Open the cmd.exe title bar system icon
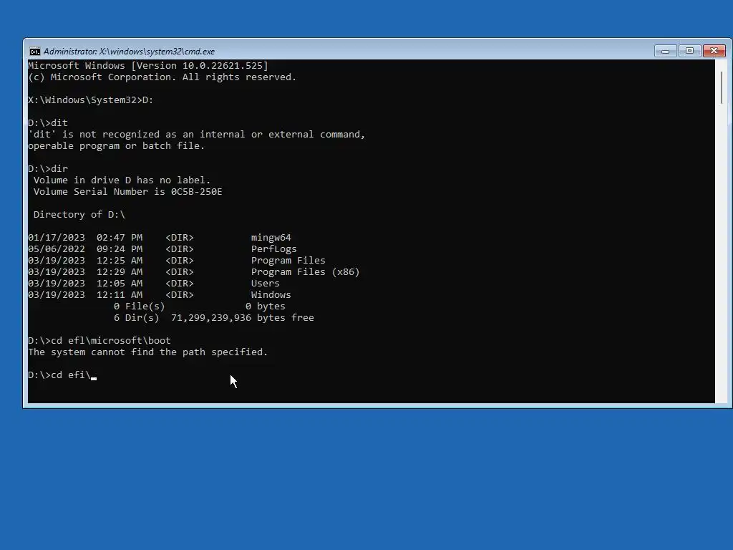This screenshot has width=733, height=550. coord(34,52)
